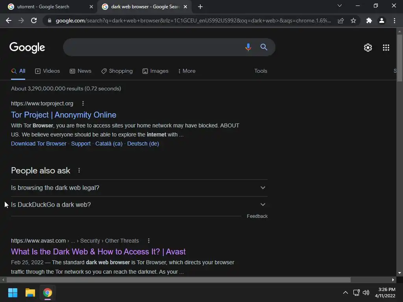Screen dimensions: 403x302
Task: Open the Tor Support sitelink
Action: tap(81, 144)
